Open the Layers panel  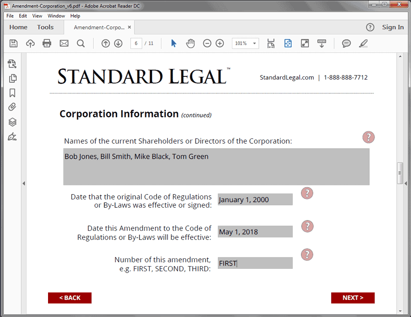12,122
